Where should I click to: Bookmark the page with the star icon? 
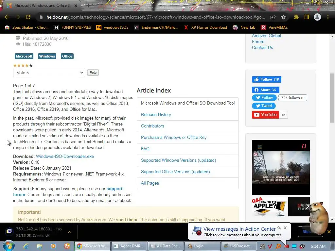[x=283, y=17]
